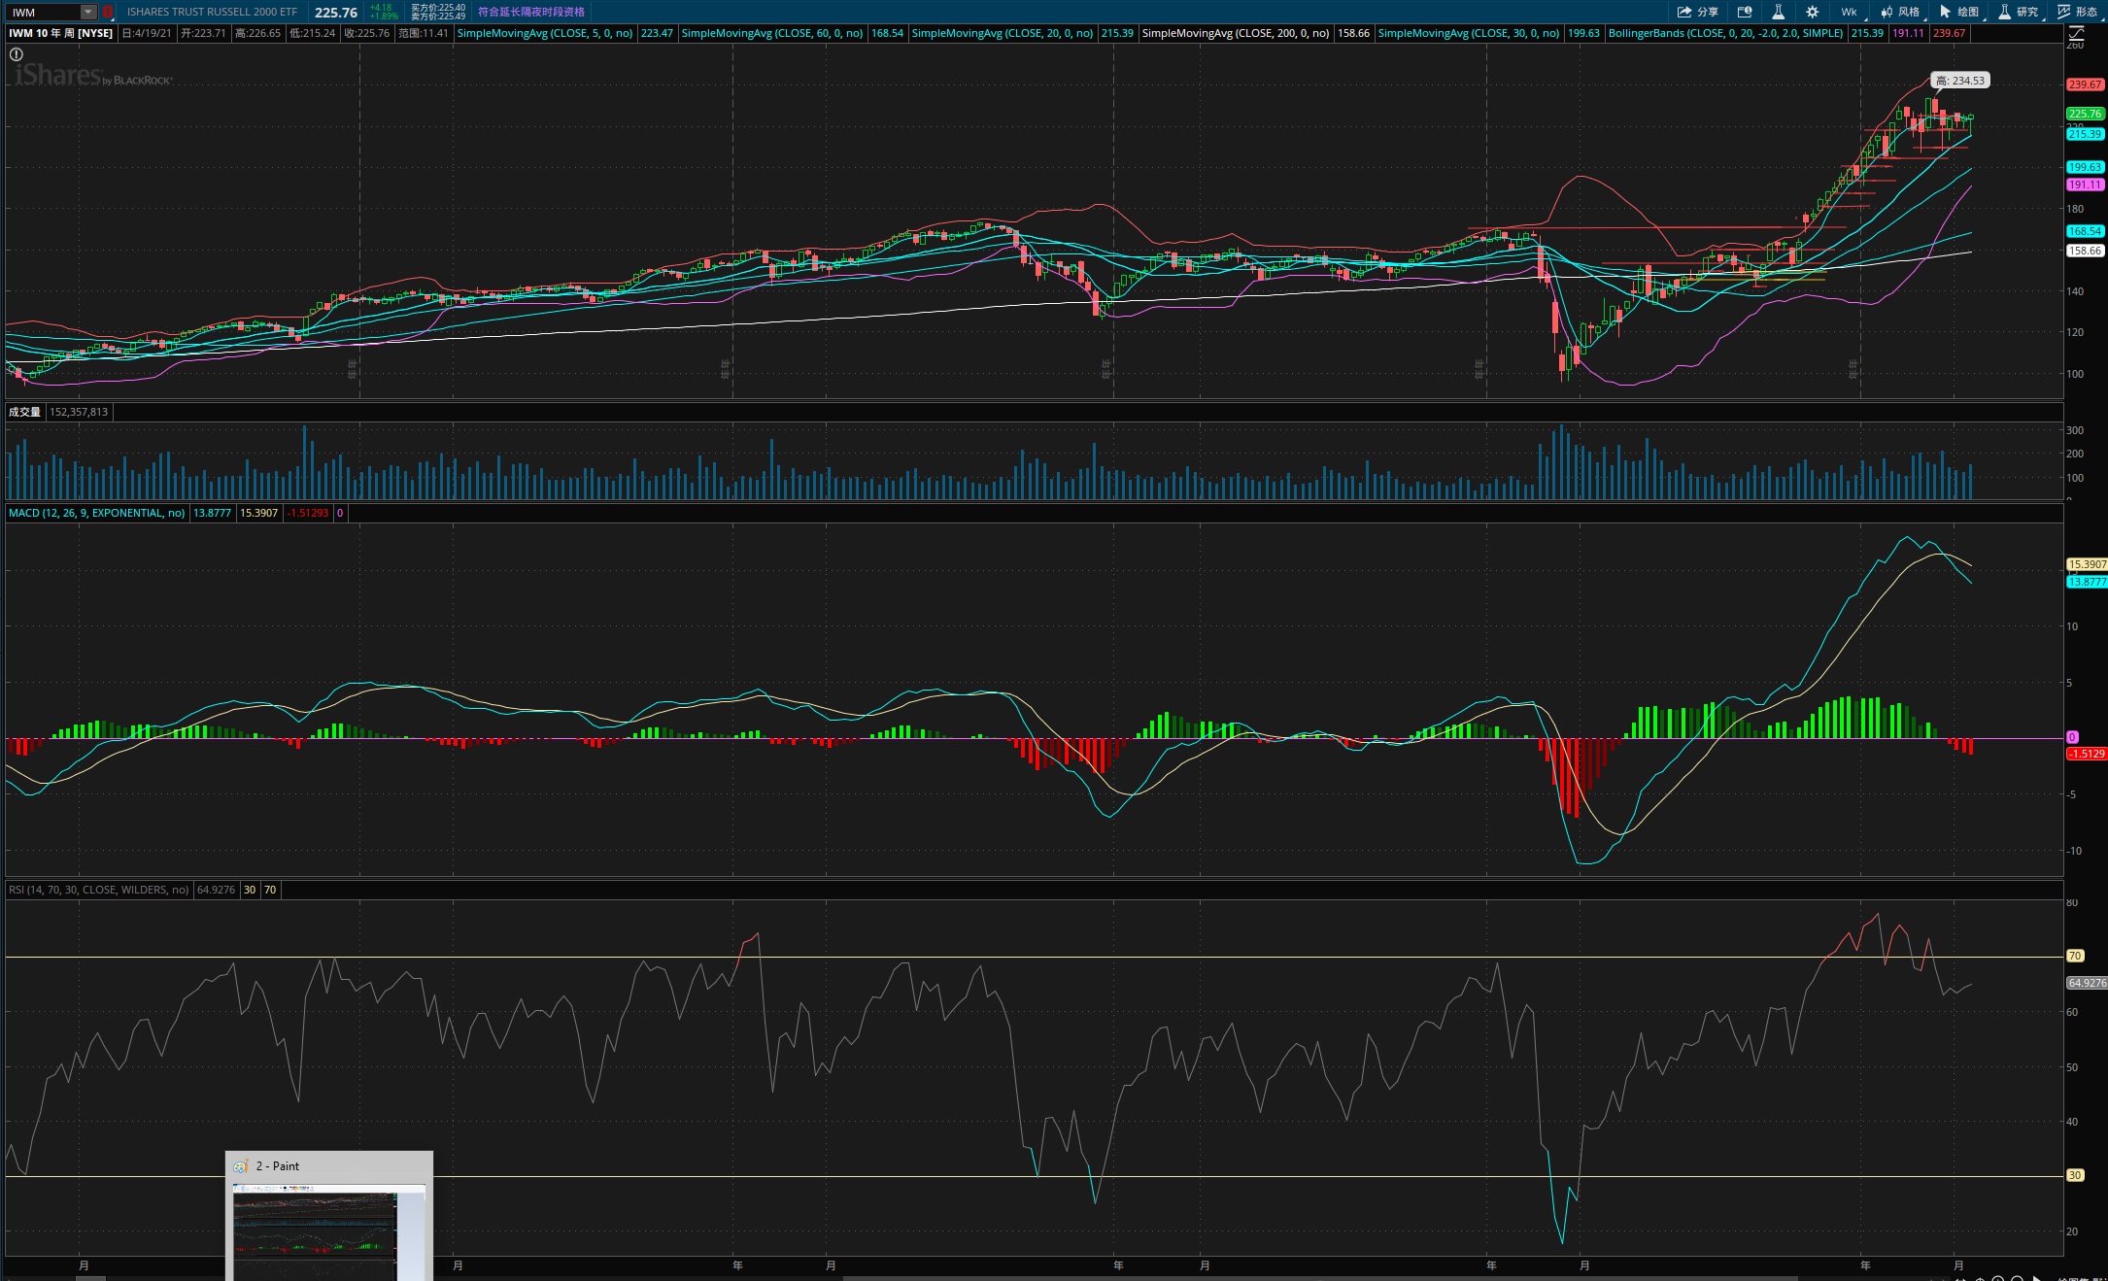Click the share (分享) icon button

pyautogui.click(x=1696, y=12)
